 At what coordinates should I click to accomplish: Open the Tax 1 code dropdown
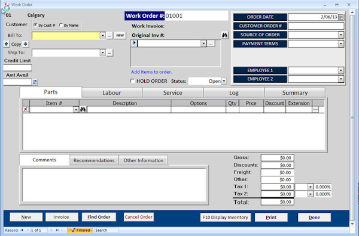click(310, 187)
